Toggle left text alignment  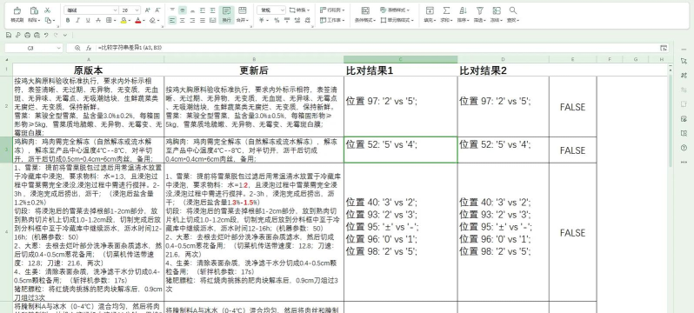(172, 20)
